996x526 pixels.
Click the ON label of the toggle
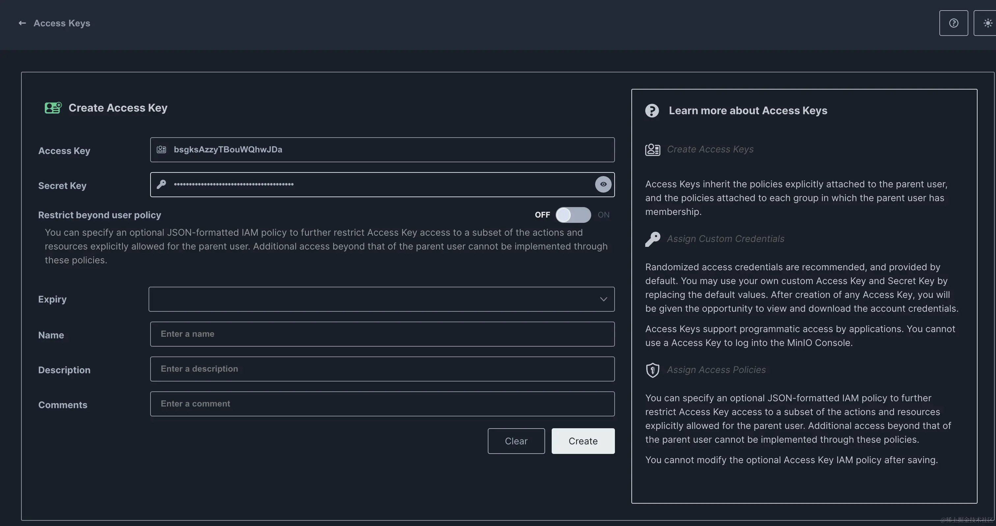[603, 215]
